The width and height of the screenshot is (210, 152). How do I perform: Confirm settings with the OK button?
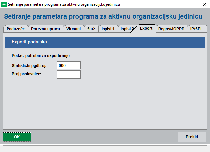pyautogui.click(x=17, y=137)
